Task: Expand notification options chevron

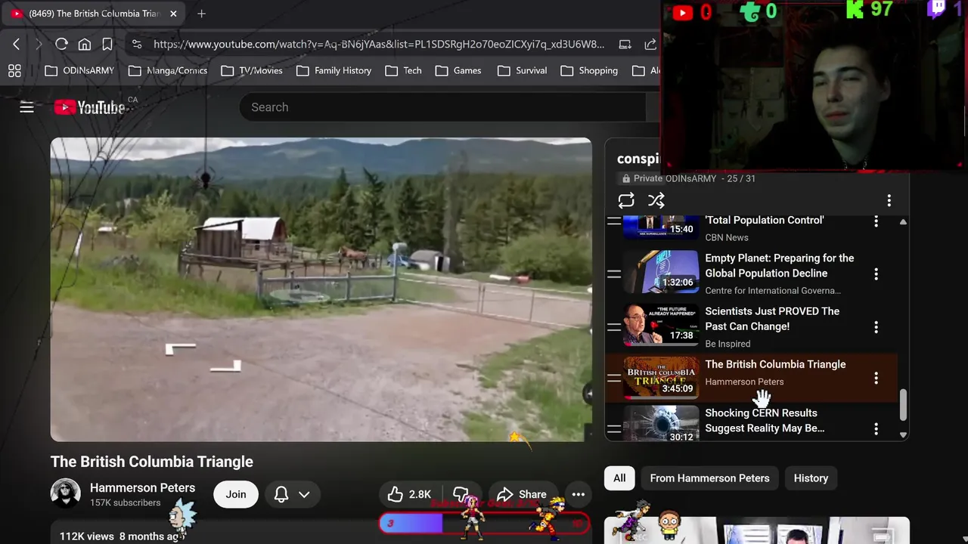Action: pos(304,494)
